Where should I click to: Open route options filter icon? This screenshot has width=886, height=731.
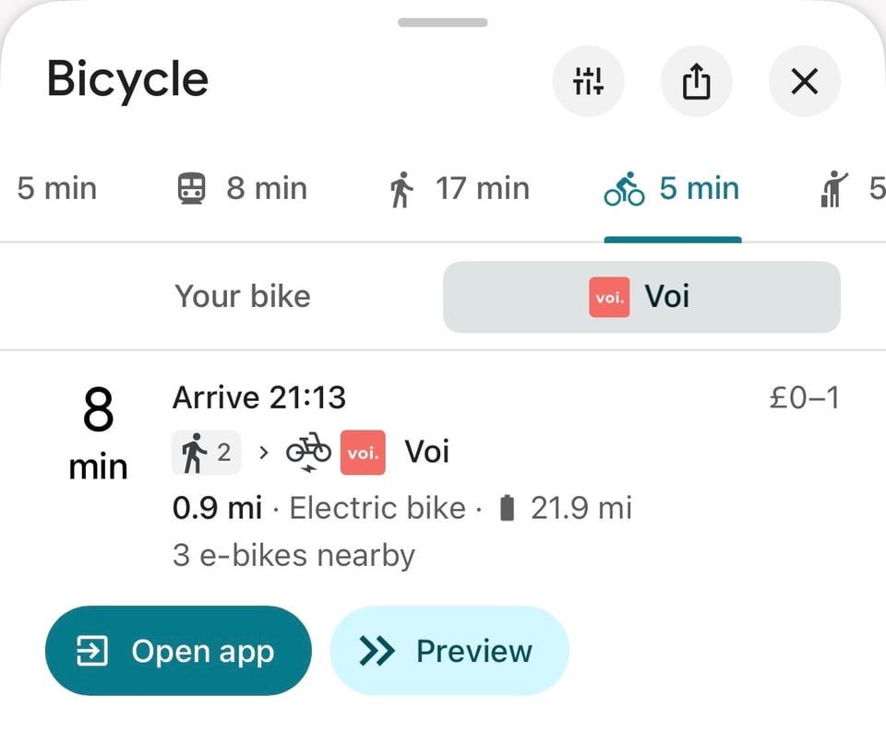click(x=588, y=82)
